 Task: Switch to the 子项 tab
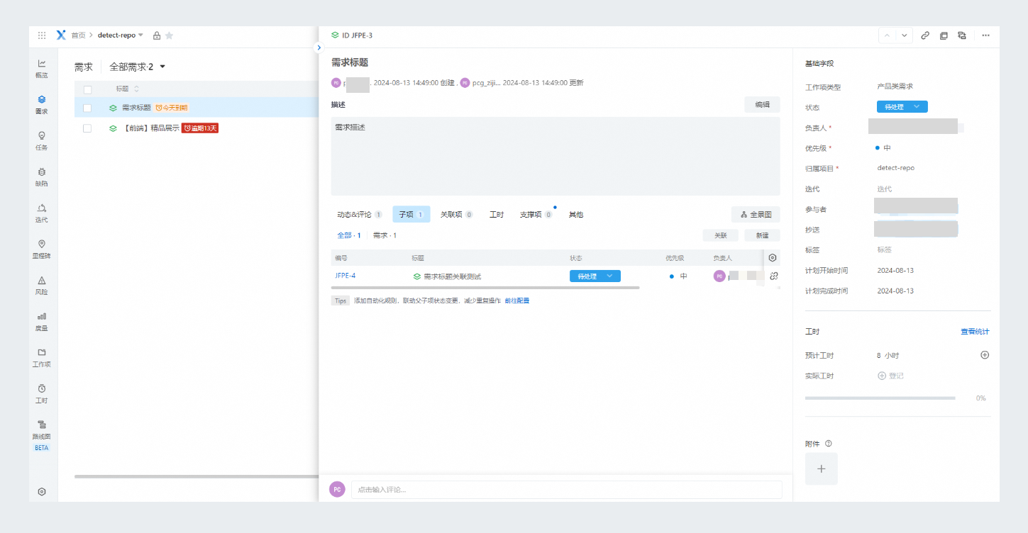pyautogui.click(x=411, y=214)
